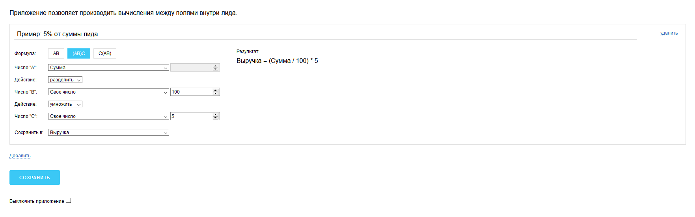Image resolution: width=695 pixels, height=217 pixels.
Task: Open the Число "B" source dropdown
Action: [108, 92]
